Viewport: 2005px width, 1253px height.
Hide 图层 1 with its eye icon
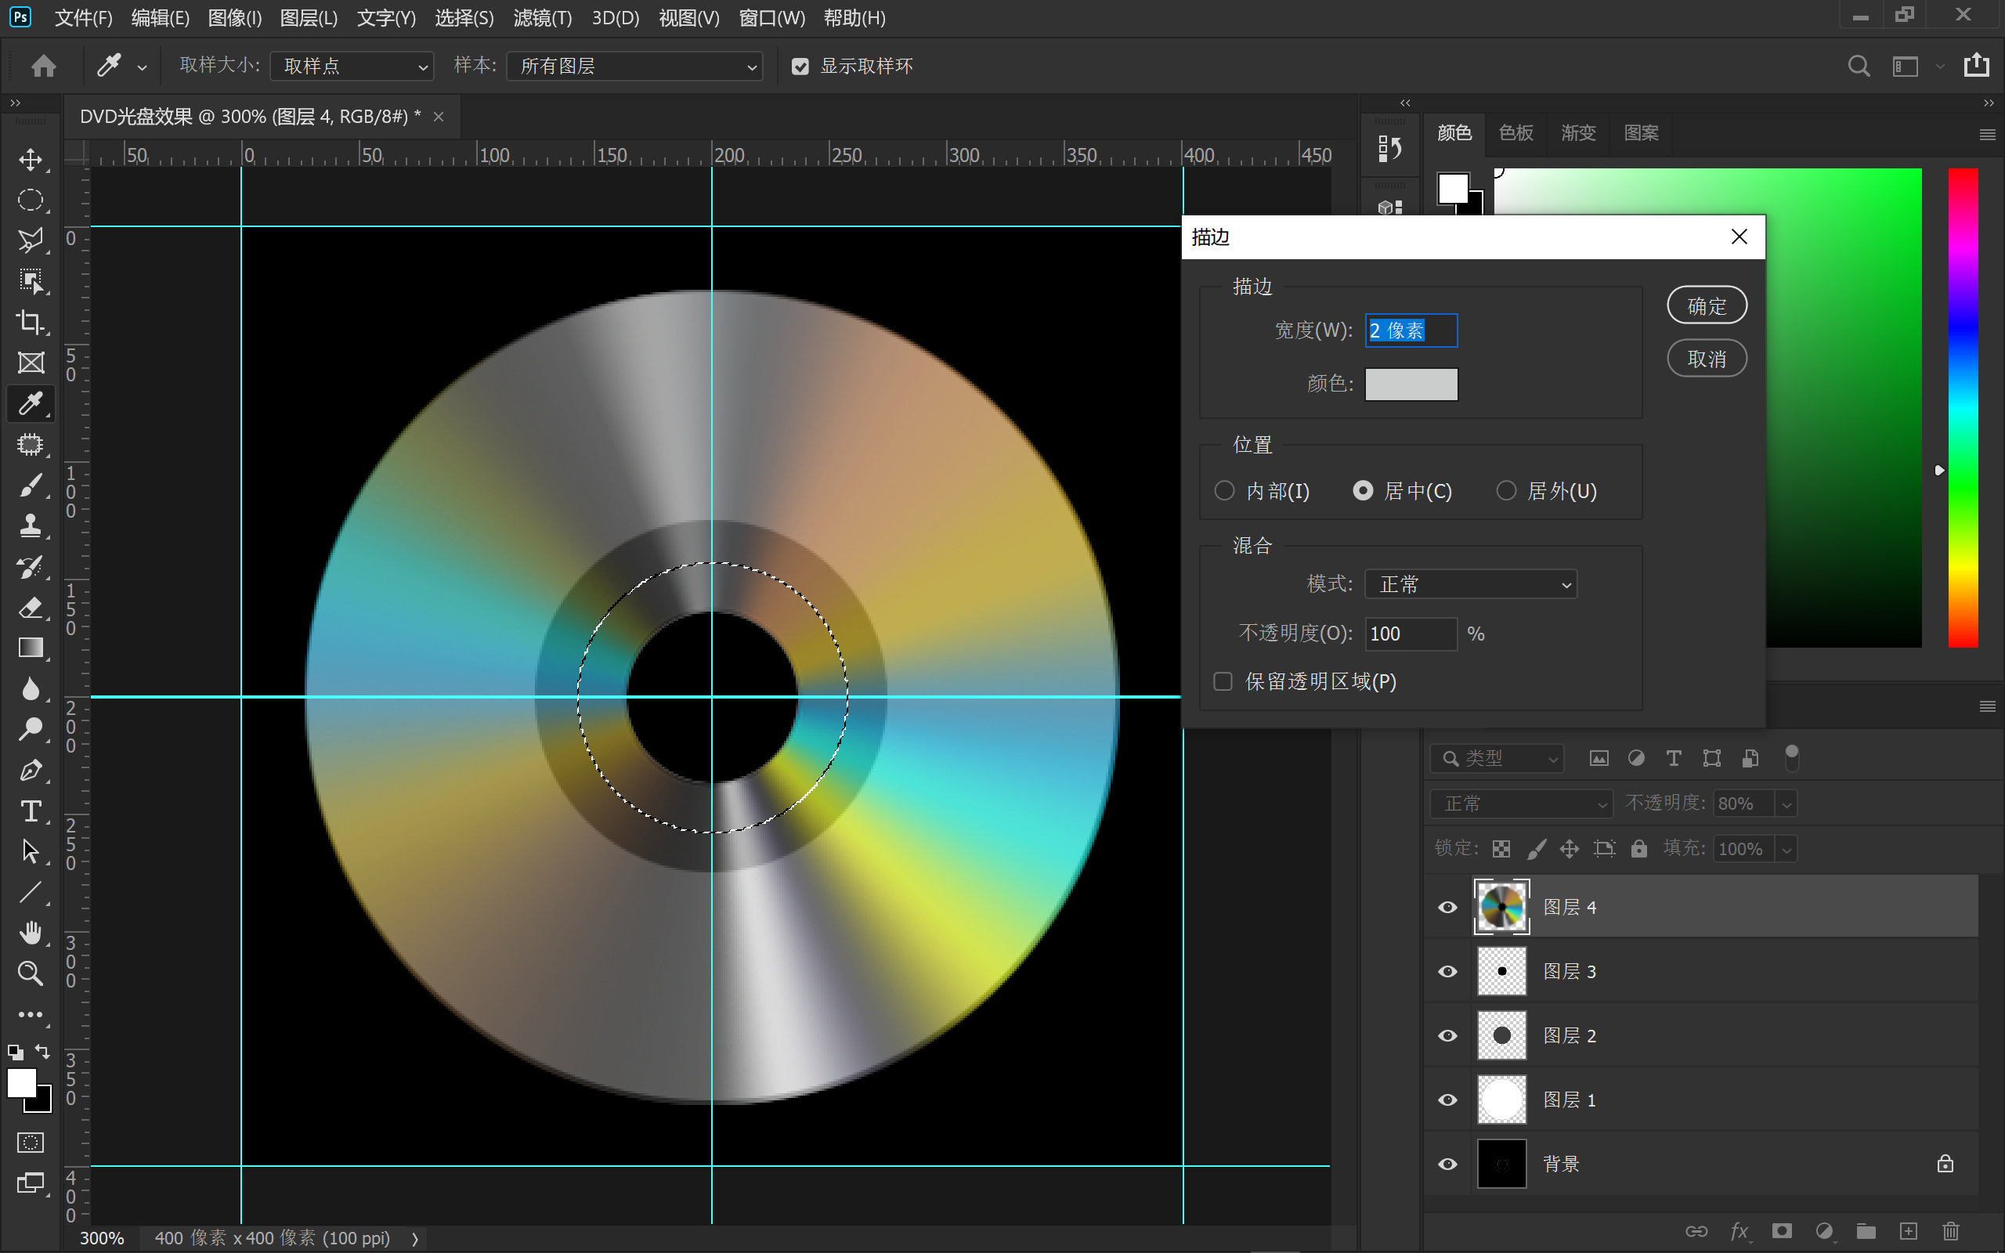click(x=1447, y=1100)
